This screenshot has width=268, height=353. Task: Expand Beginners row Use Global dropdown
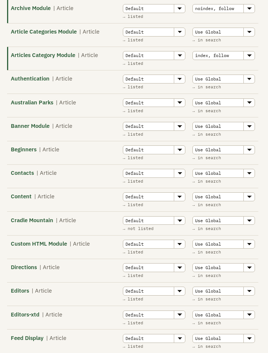(223, 150)
